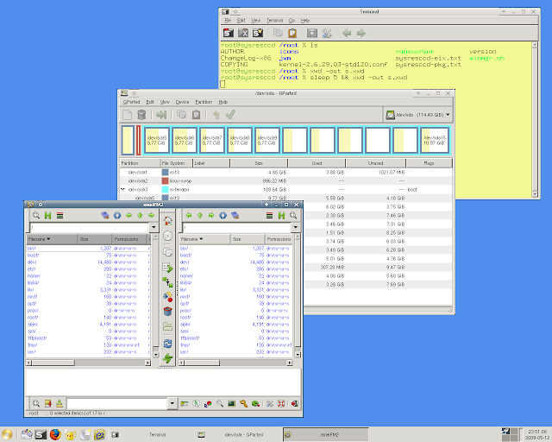Screen dimensions: 552x442
Task: Click the Firefox icon in the taskbar
Action: pos(55,434)
